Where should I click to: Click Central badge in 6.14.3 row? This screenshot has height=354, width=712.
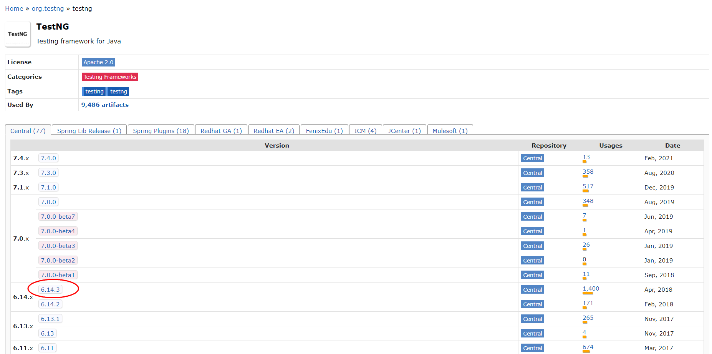pos(533,290)
